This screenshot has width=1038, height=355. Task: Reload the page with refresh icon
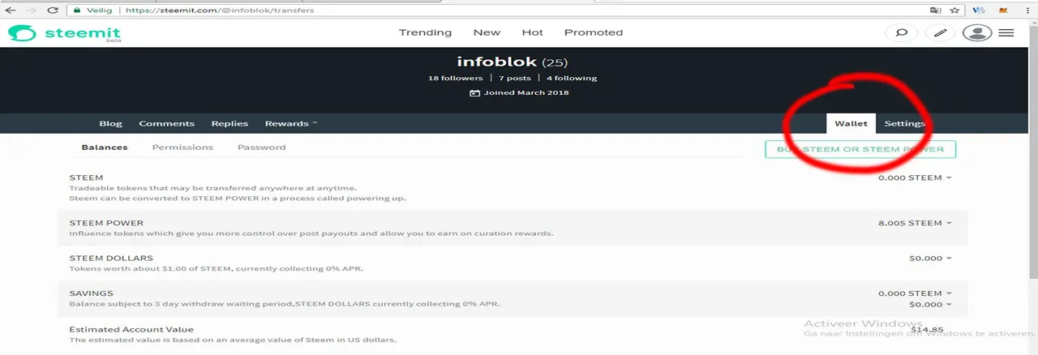54,11
